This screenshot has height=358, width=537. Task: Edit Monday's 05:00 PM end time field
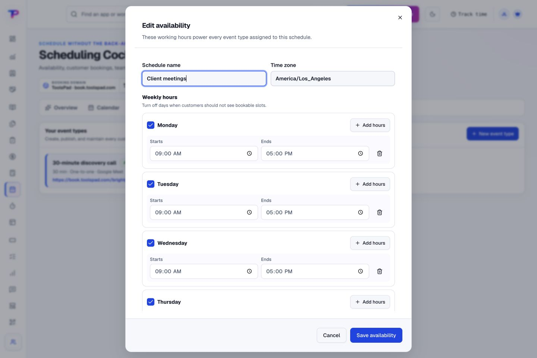coord(315,154)
